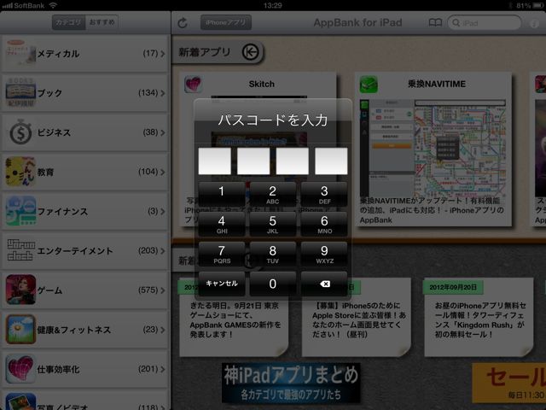The image size is (546, 410).
Task: Expand the 健康&フィットネス row chevron
Action: pos(163,330)
